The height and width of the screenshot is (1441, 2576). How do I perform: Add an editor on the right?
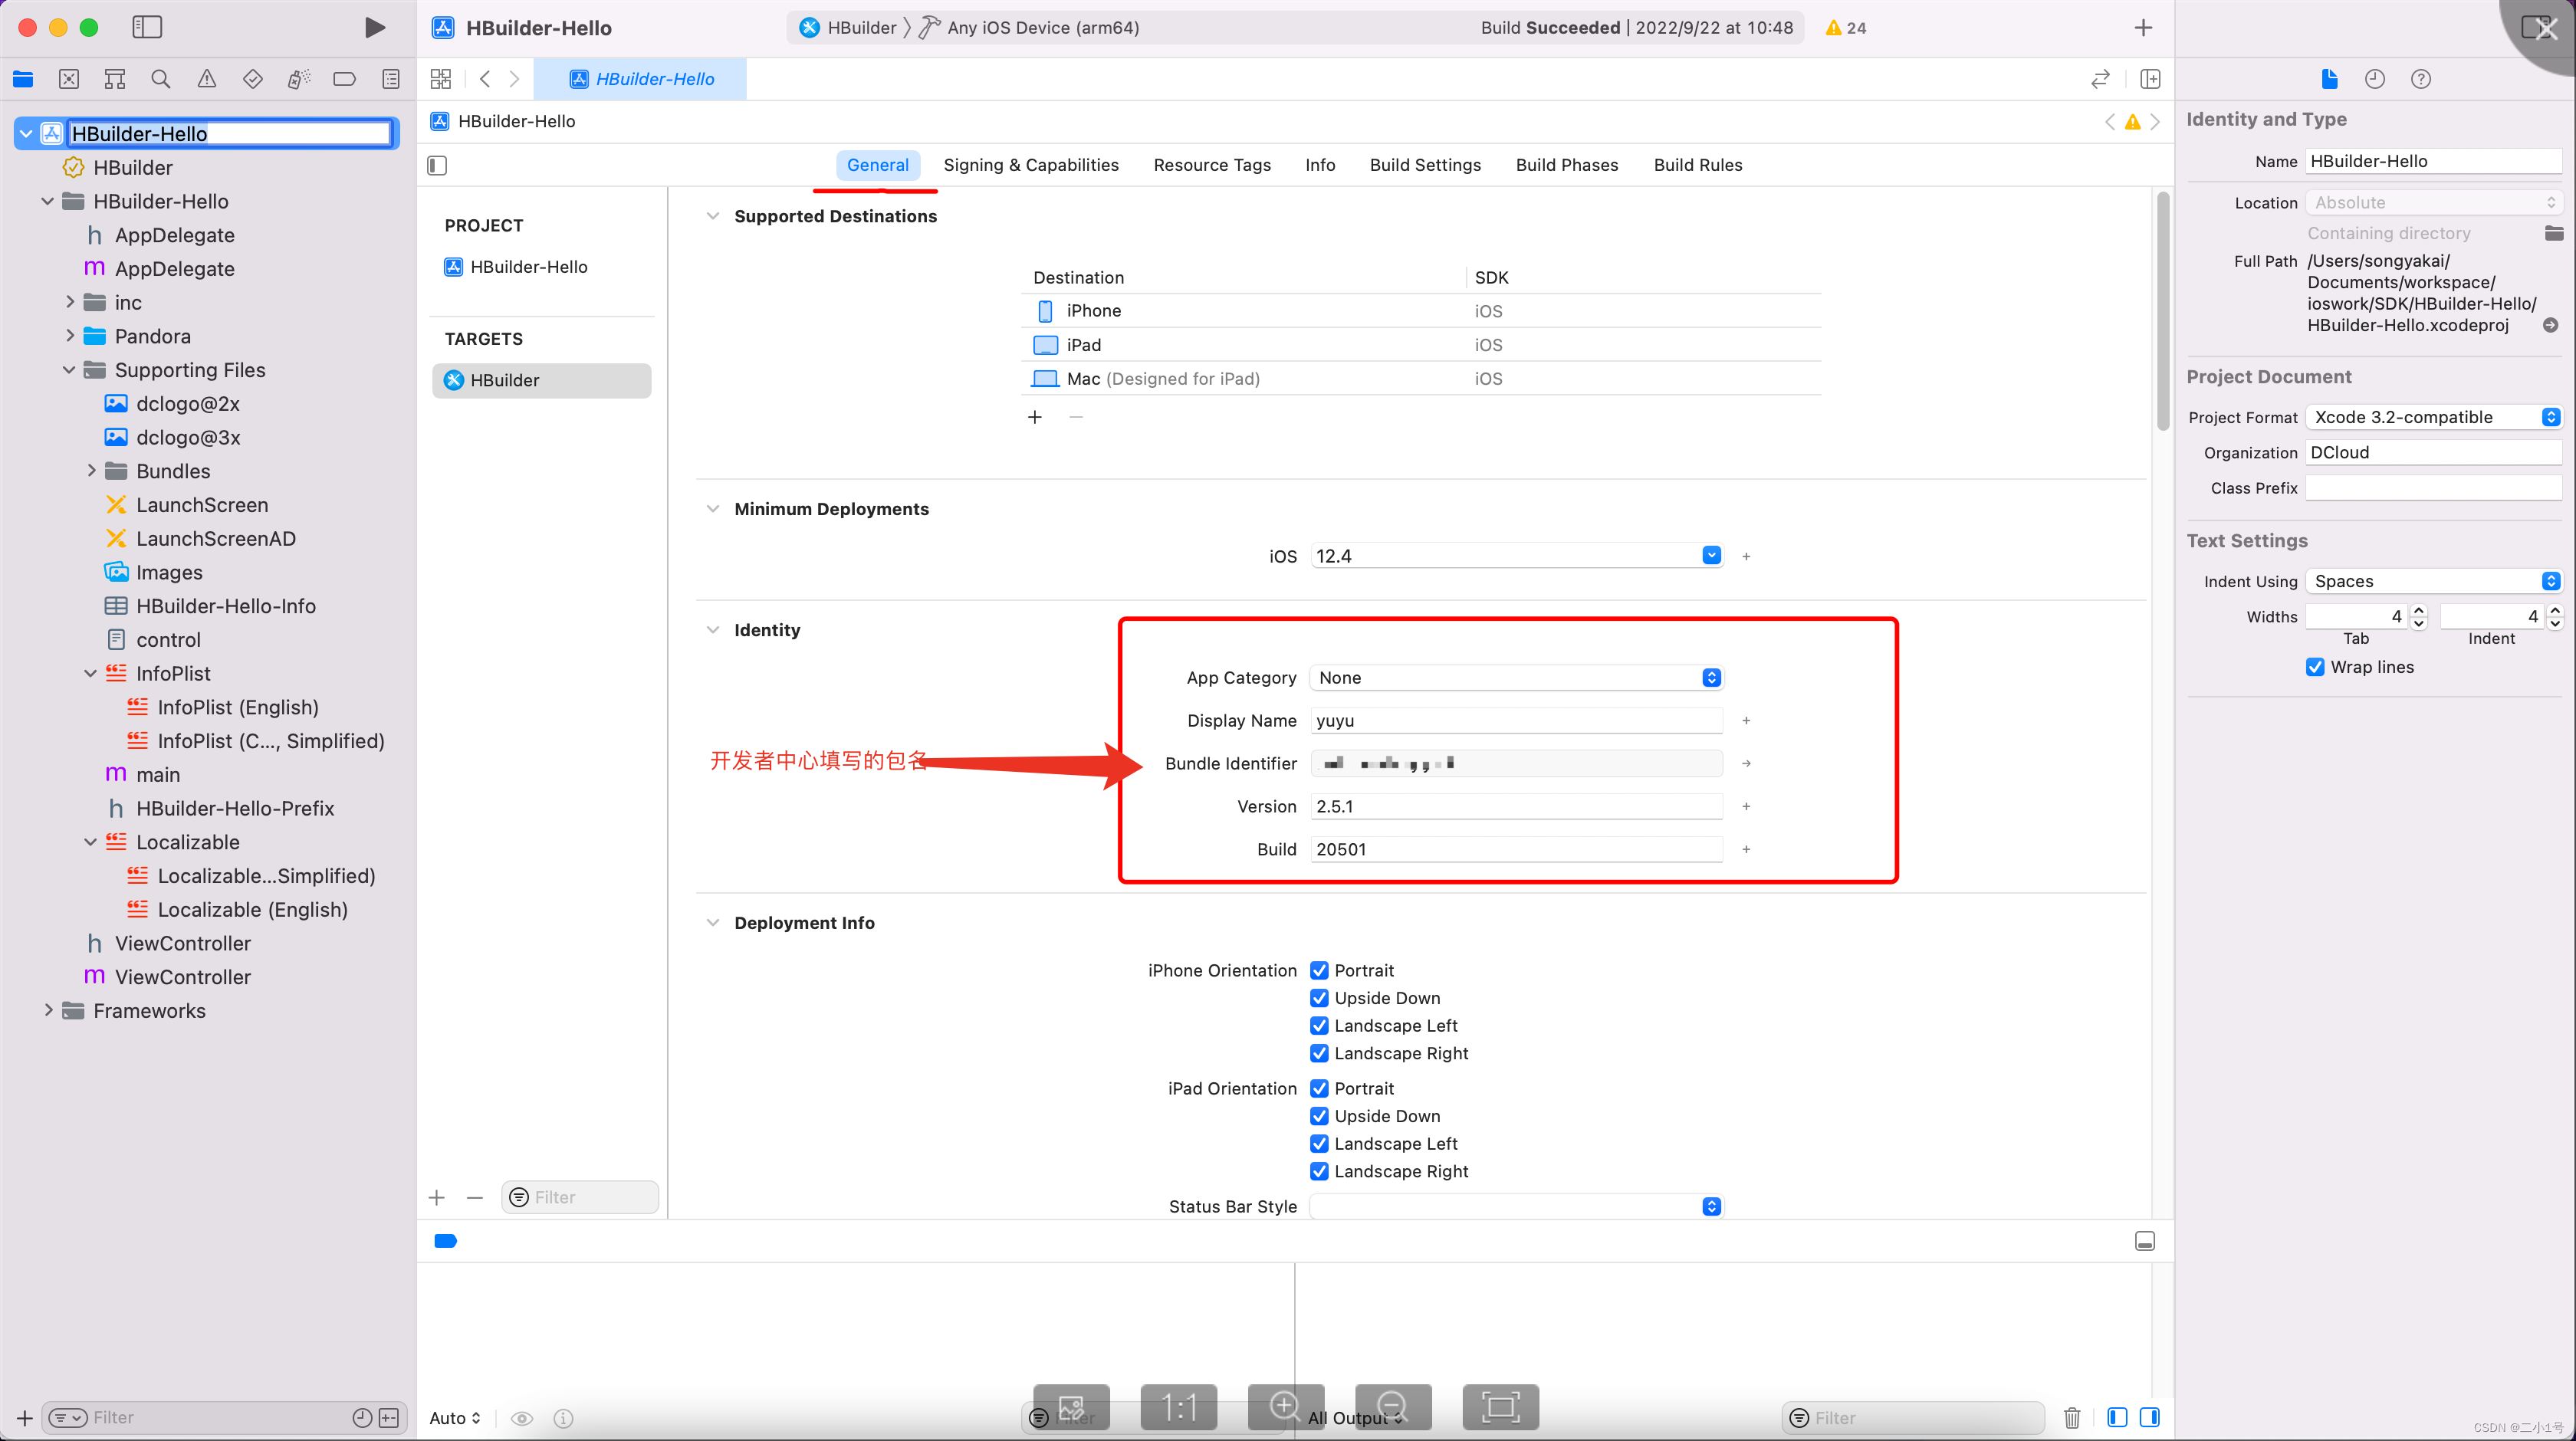2150,79
